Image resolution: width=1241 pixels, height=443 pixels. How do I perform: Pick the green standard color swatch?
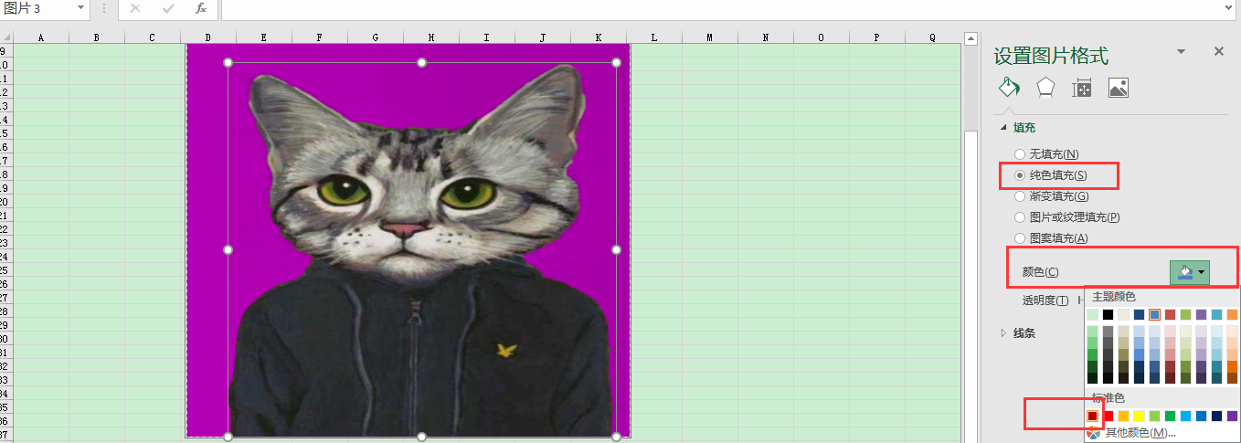1171,416
